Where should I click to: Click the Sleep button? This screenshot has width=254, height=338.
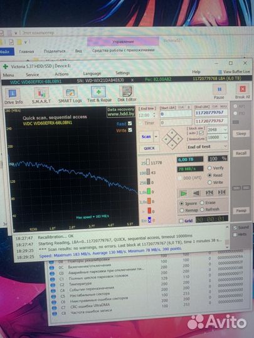point(241,133)
